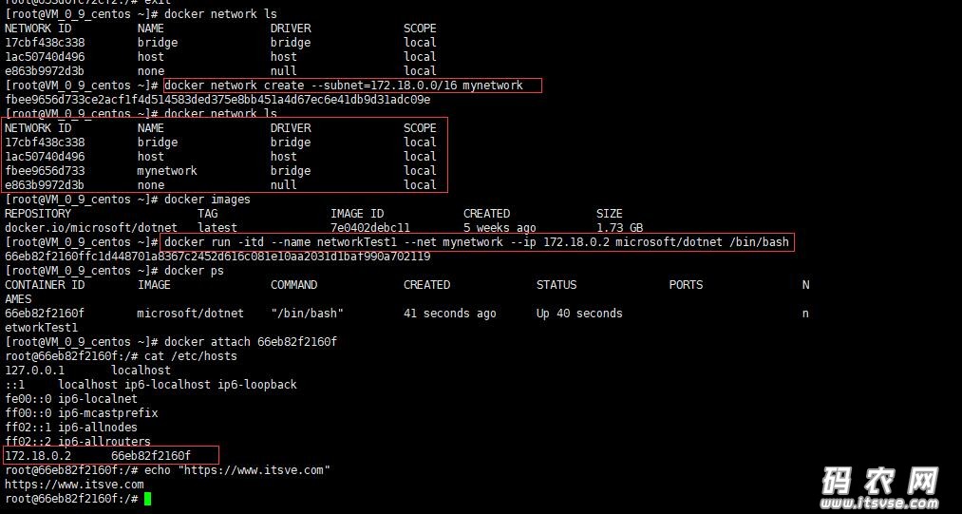Click the 'https://www.itsve.com' output line
The width and height of the screenshot is (962, 514).
coord(74,484)
